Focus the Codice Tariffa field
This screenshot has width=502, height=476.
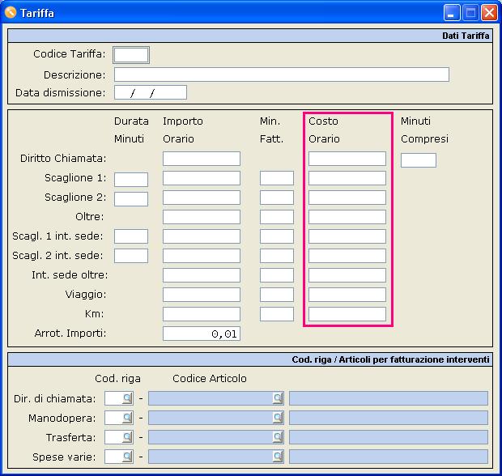pos(131,55)
